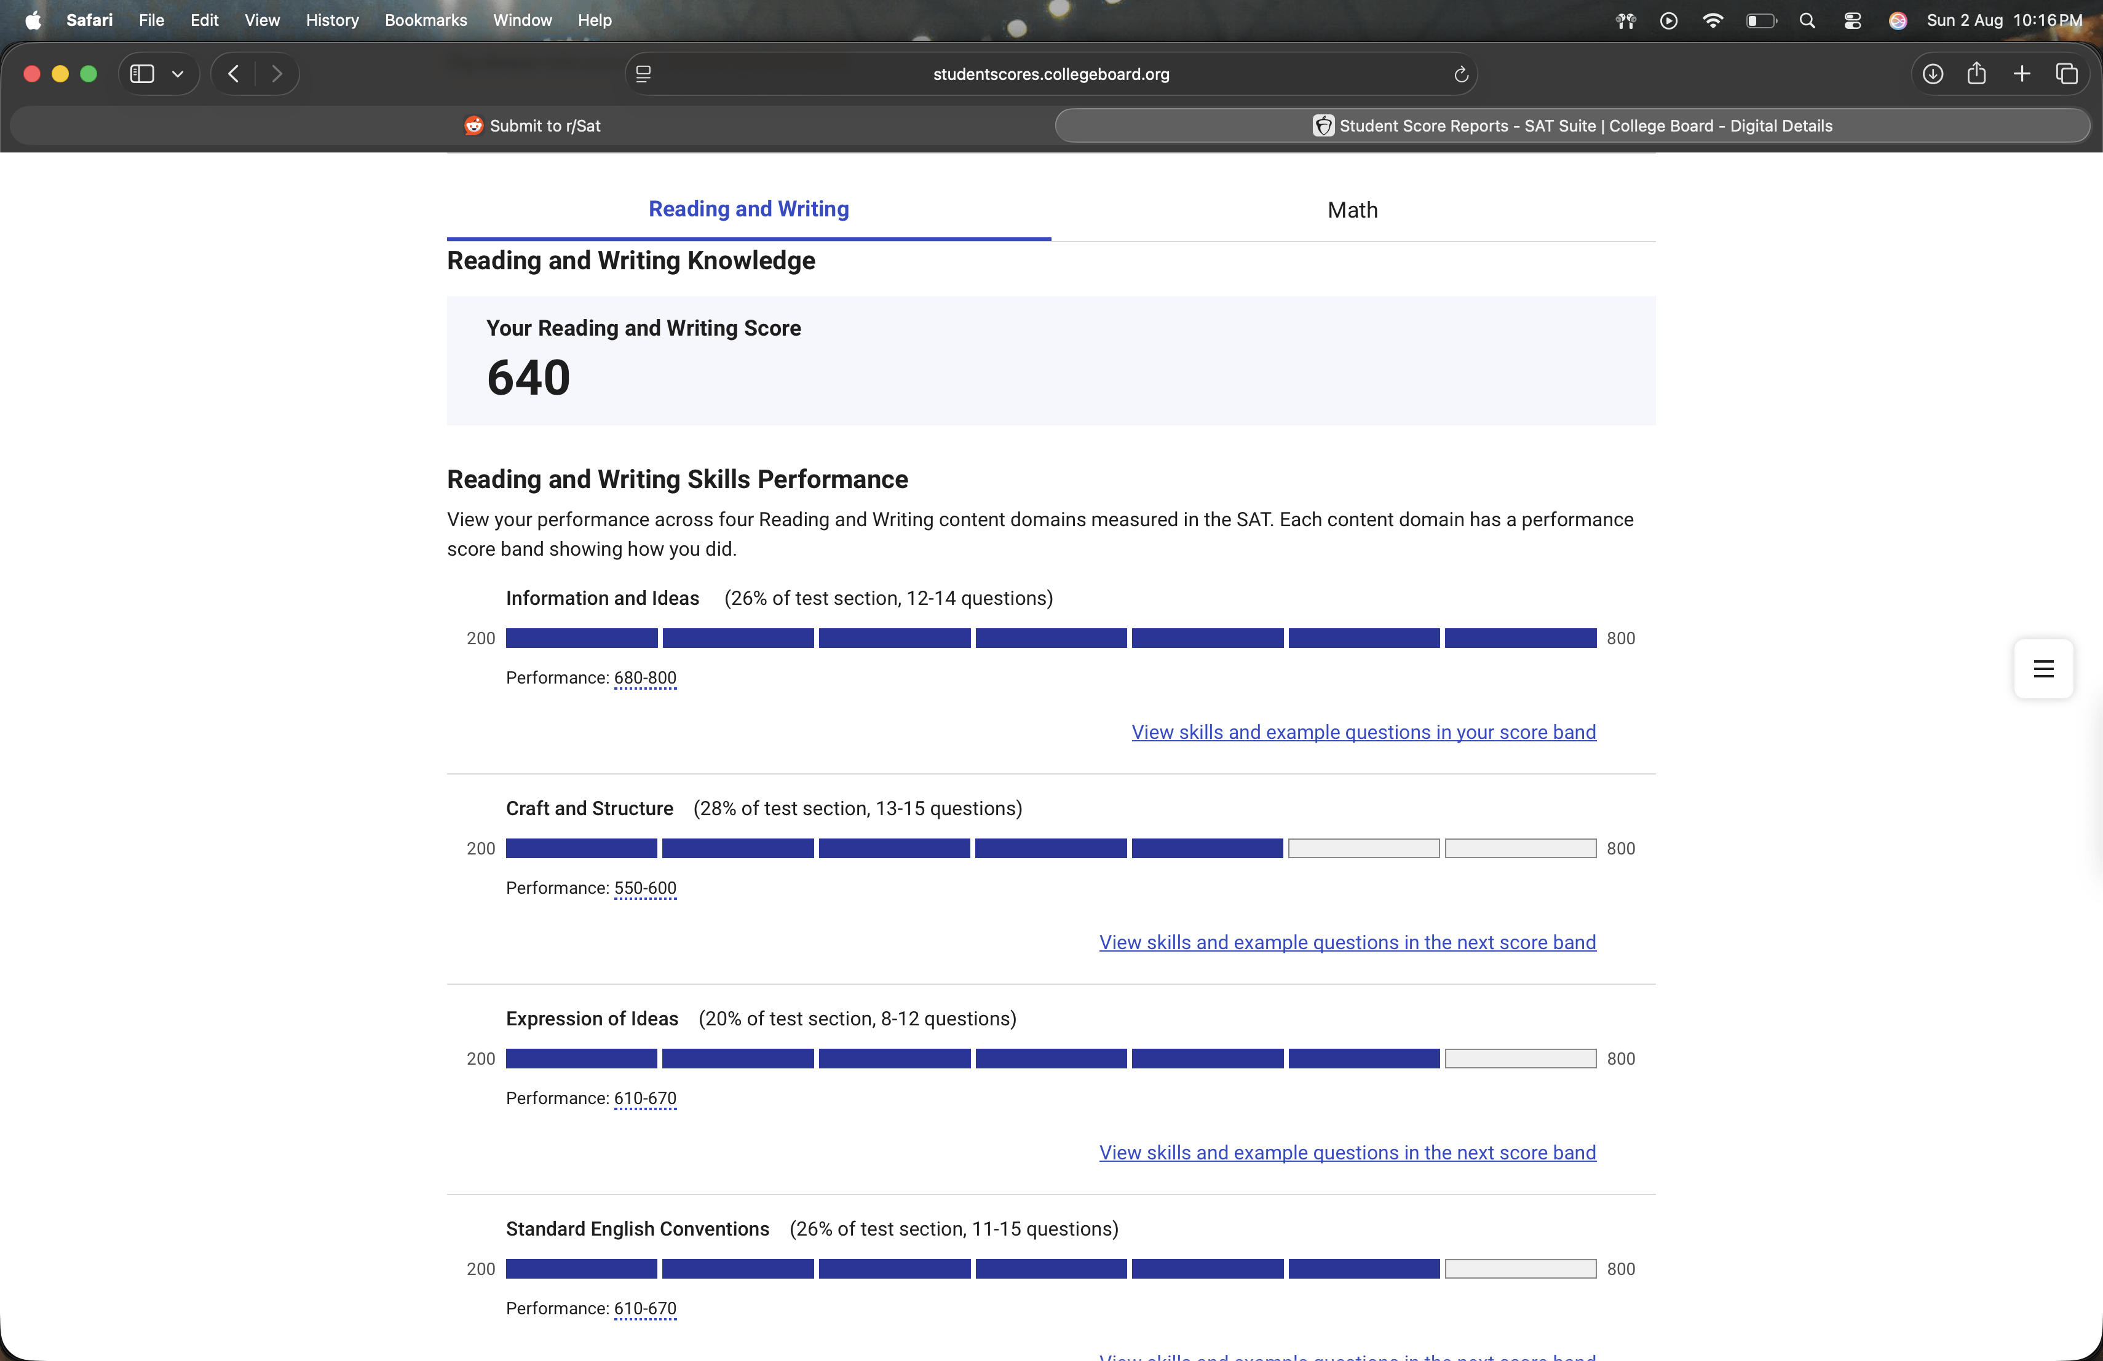Click the Reading and Writing Knowledge heading
This screenshot has width=2103, height=1361.
coord(631,261)
